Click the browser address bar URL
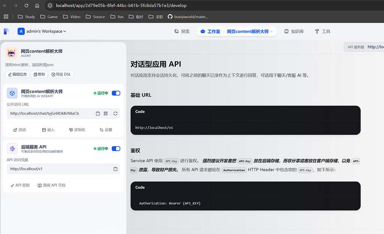Image resolution: width=384 pixels, height=234 pixels. coord(121,5)
